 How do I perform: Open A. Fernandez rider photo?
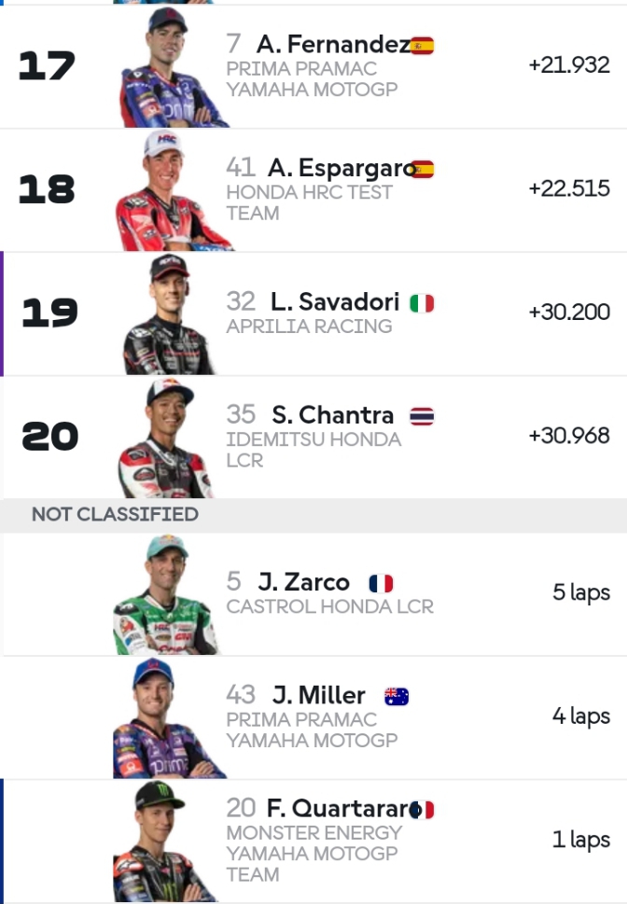[x=173, y=67]
